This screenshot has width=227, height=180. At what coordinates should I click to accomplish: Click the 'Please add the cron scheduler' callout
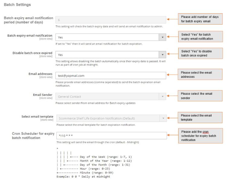click(x=200, y=136)
